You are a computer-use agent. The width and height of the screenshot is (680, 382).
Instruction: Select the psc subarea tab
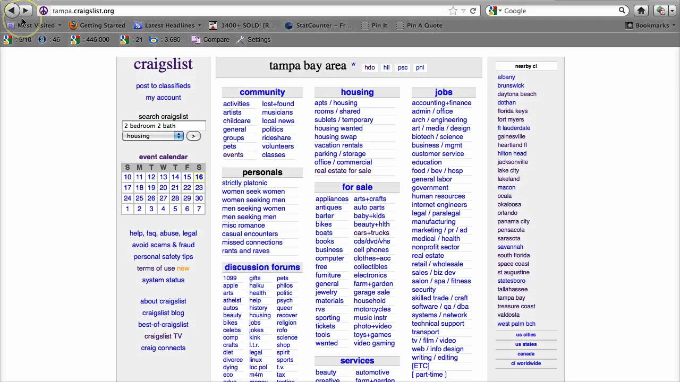click(403, 67)
